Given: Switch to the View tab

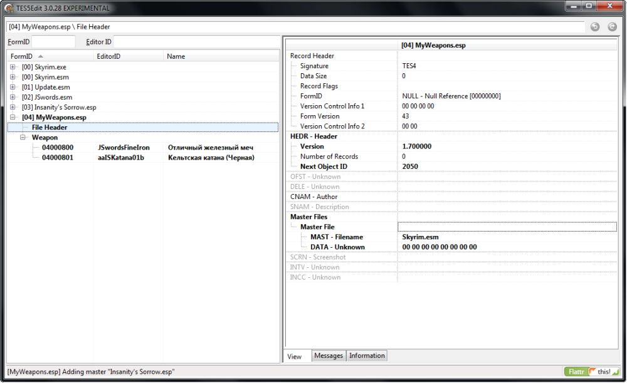Looking at the screenshot, I should coord(294,356).
